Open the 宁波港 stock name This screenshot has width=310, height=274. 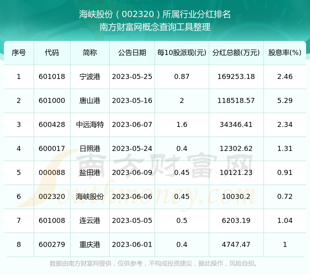[x=90, y=77]
